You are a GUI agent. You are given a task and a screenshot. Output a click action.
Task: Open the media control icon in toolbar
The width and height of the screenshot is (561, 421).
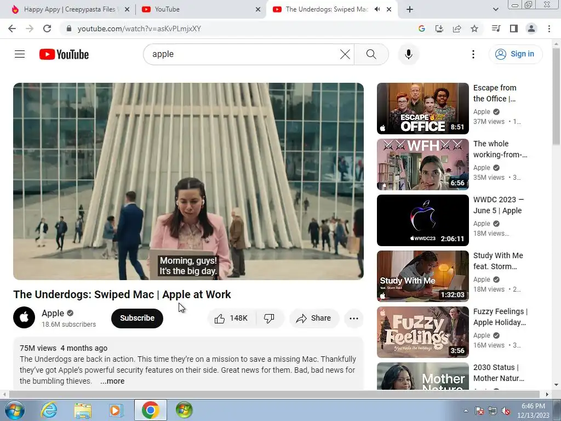click(x=496, y=29)
